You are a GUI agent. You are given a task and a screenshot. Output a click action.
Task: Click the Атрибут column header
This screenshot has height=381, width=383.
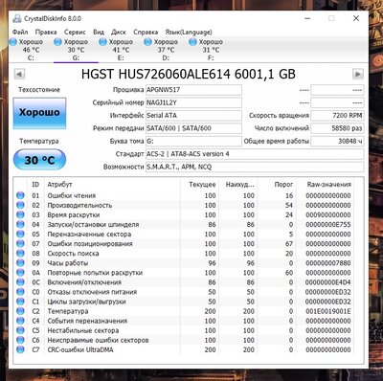click(59, 185)
